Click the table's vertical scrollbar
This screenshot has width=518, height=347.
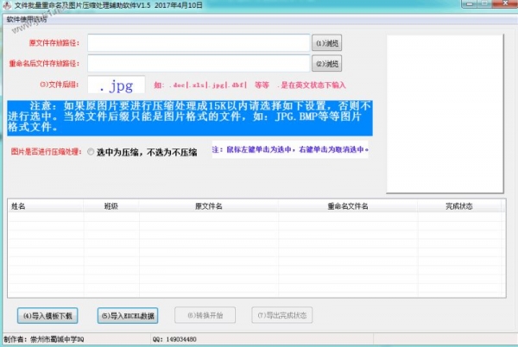click(509, 250)
